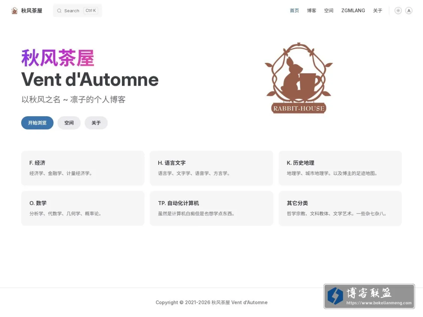423x317 pixels.
Task: Open the ZGMLANG nav item
Action: click(x=353, y=11)
